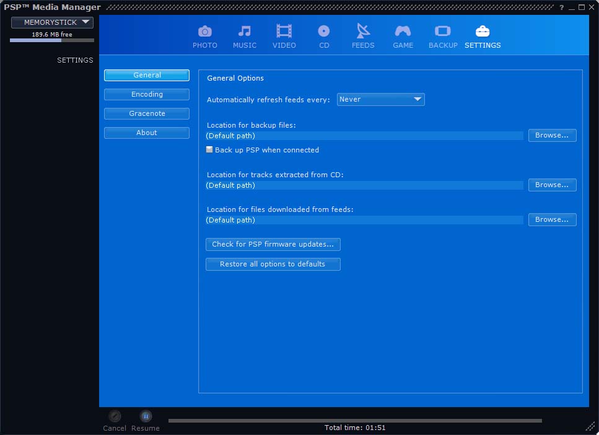Open the Photo section camera icon
The height and width of the screenshot is (435, 599).
[205, 32]
